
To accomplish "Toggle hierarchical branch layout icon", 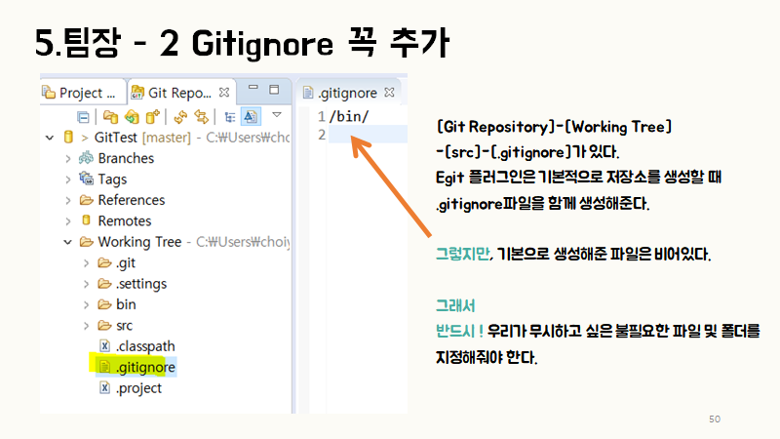I will (x=229, y=116).
